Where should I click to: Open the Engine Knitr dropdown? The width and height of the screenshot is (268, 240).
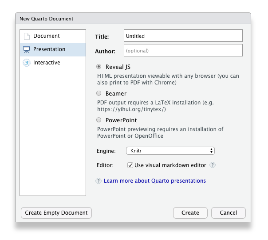(170, 151)
